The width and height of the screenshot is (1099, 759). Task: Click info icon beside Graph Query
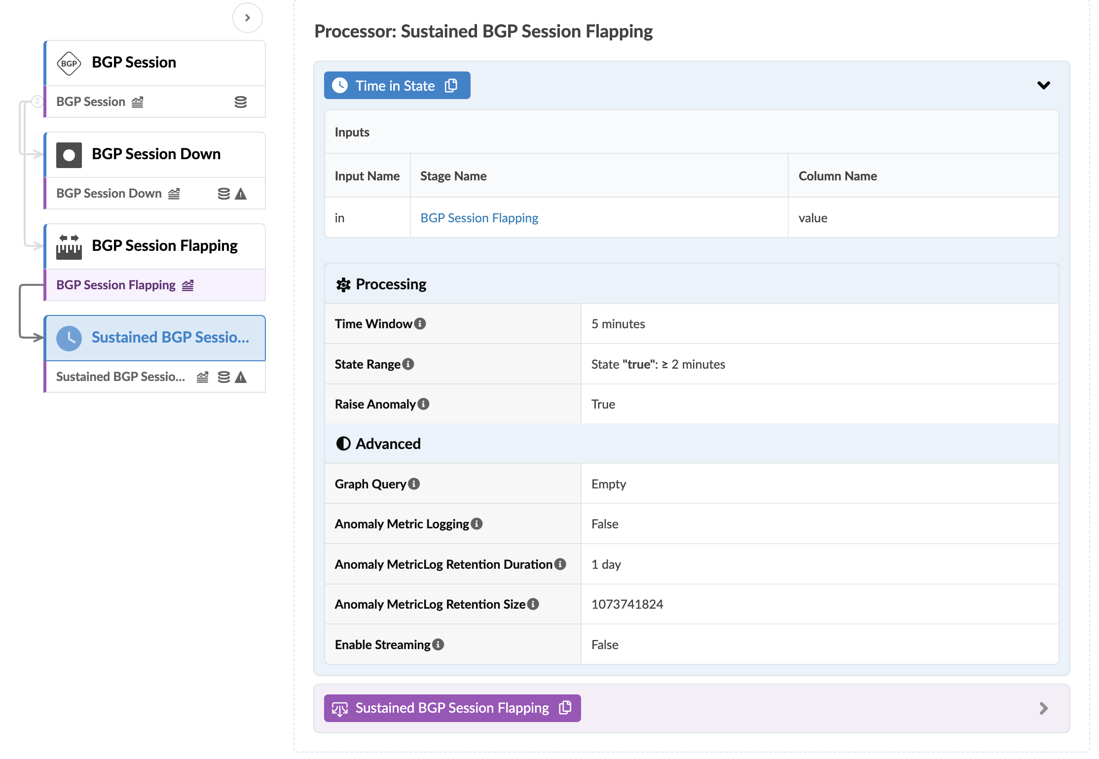click(x=414, y=484)
